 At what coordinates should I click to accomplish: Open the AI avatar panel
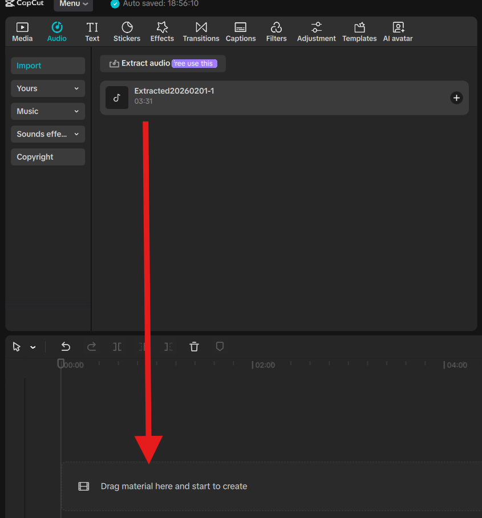398,31
